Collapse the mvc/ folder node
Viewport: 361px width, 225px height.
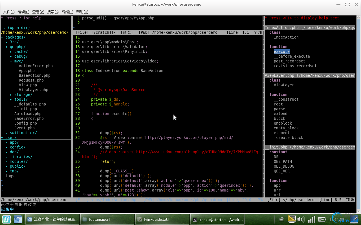[17, 61]
